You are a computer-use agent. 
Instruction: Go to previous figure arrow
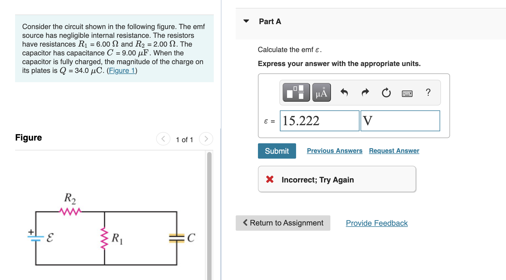coord(163,139)
